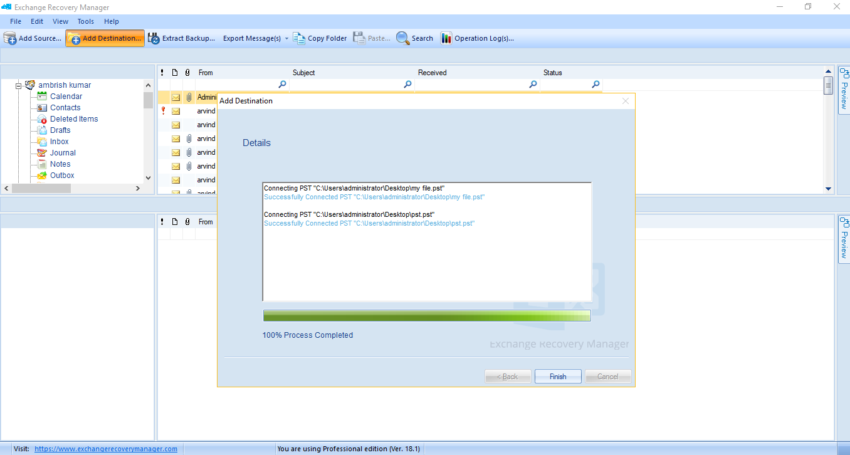This screenshot has width=850, height=455.
Task: Click folder tree horizontal scroll left arrow
Action: click(7, 188)
